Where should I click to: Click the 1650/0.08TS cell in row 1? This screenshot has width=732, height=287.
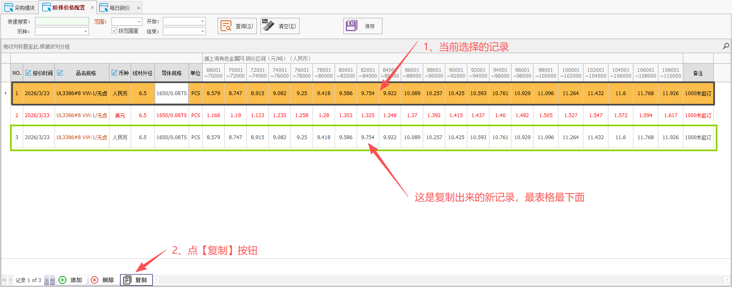[171, 93]
